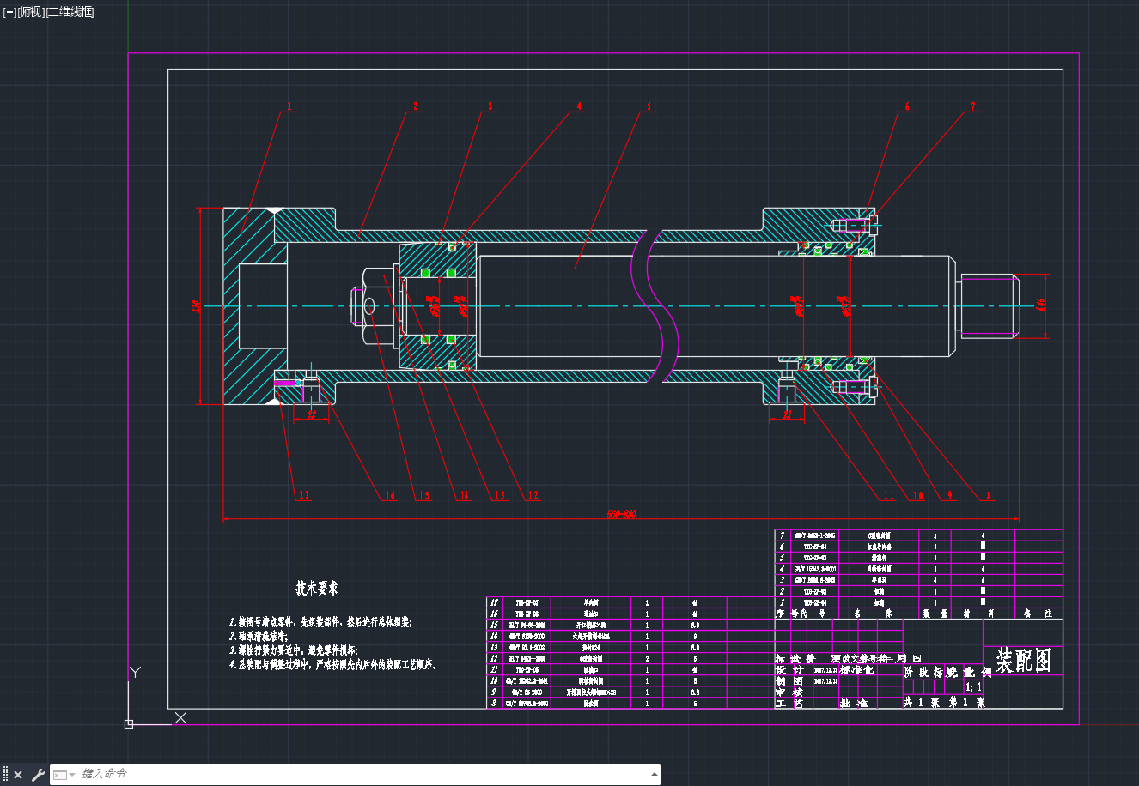Select the 1:1 scale value
This screenshot has width=1139, height=786.
pos(973,687)
